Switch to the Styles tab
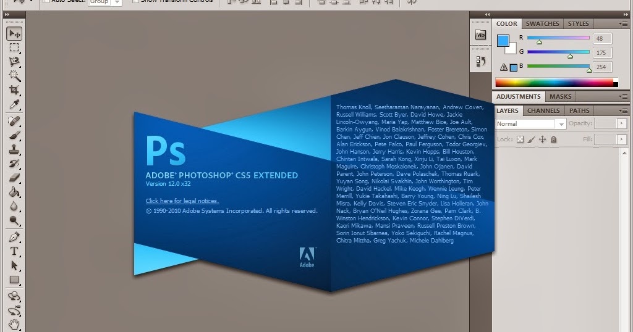The height and width of the screenshot is (332, 633). [x=578, y=24]
